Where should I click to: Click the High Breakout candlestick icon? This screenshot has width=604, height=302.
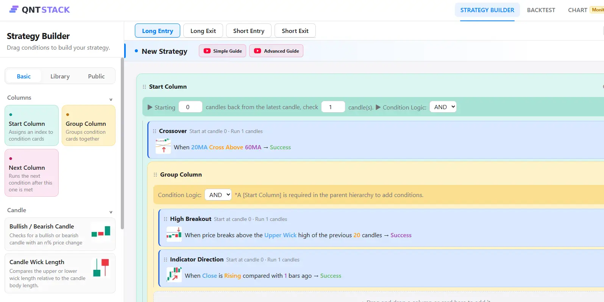coord(174,234)
